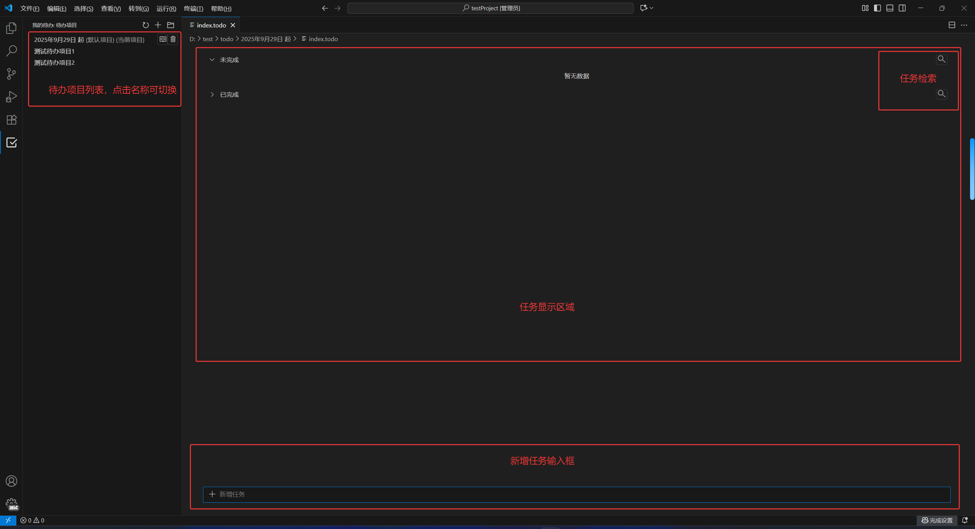The image size is (975, 529).
Task: Open the Explorer view in activity bar
Action: click(x=11, y=28)
